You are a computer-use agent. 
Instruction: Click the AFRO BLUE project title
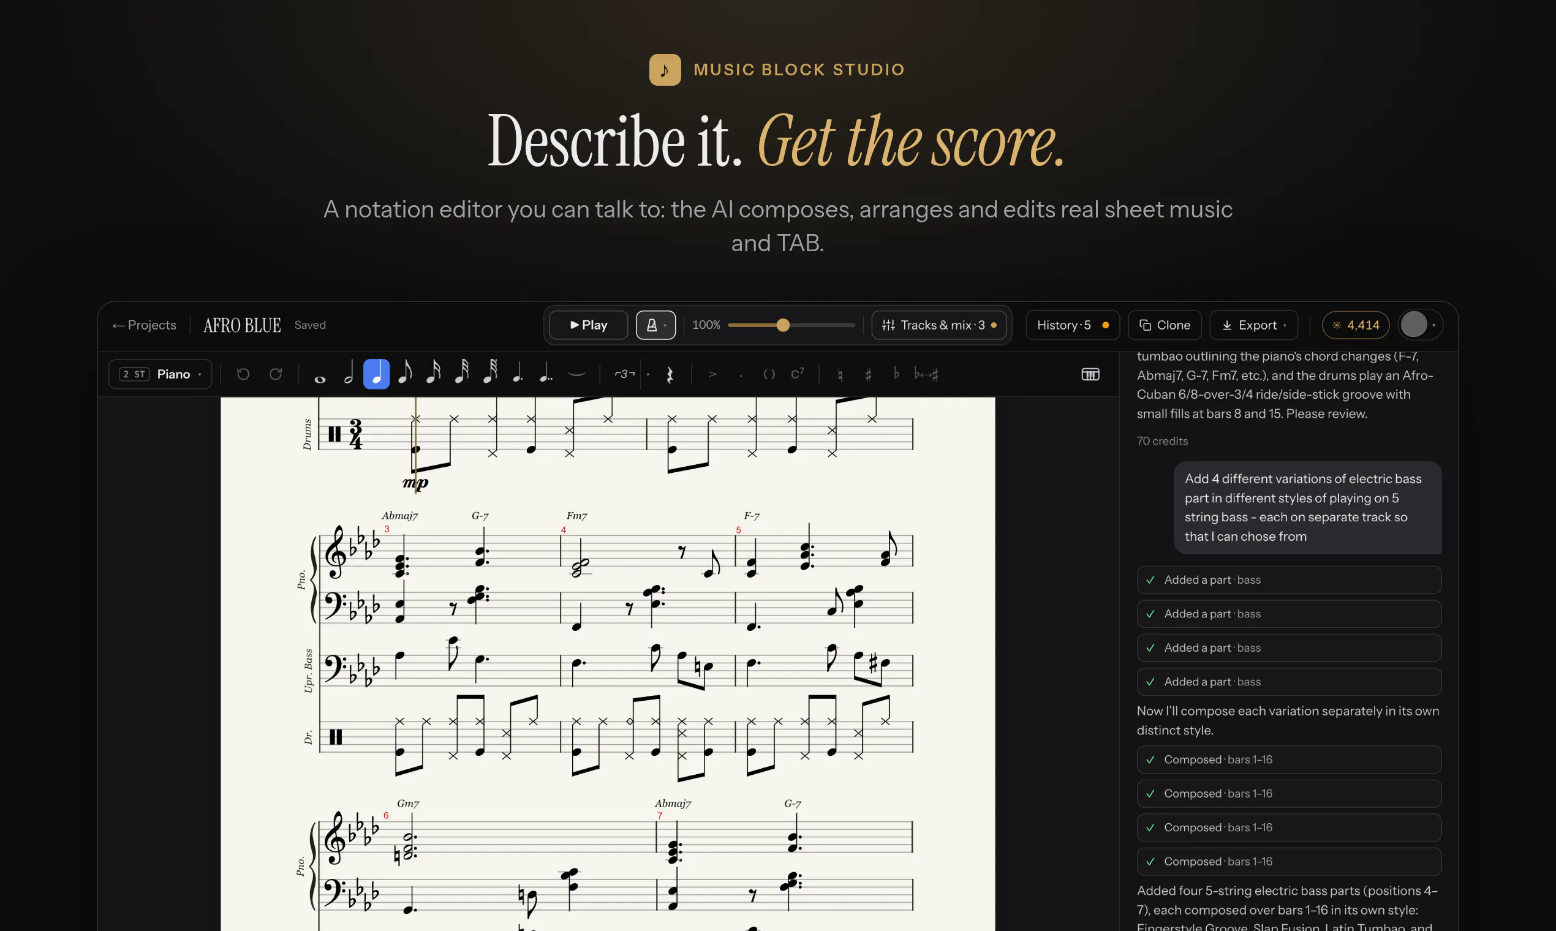242,325
